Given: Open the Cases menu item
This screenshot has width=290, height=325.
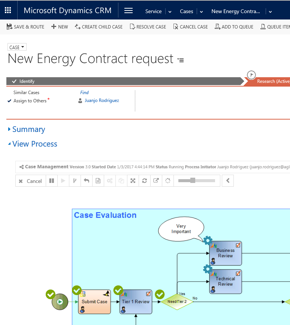Looking at the screenshot, I should click(x=187, y=11).
